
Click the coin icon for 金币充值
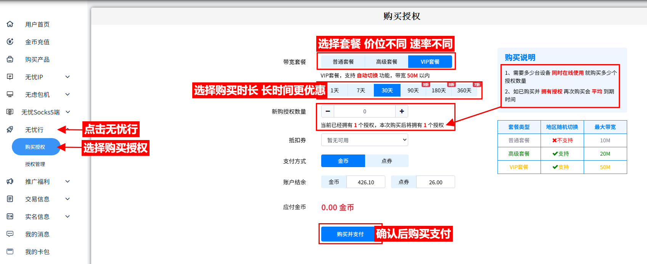[x=10, y=42]
